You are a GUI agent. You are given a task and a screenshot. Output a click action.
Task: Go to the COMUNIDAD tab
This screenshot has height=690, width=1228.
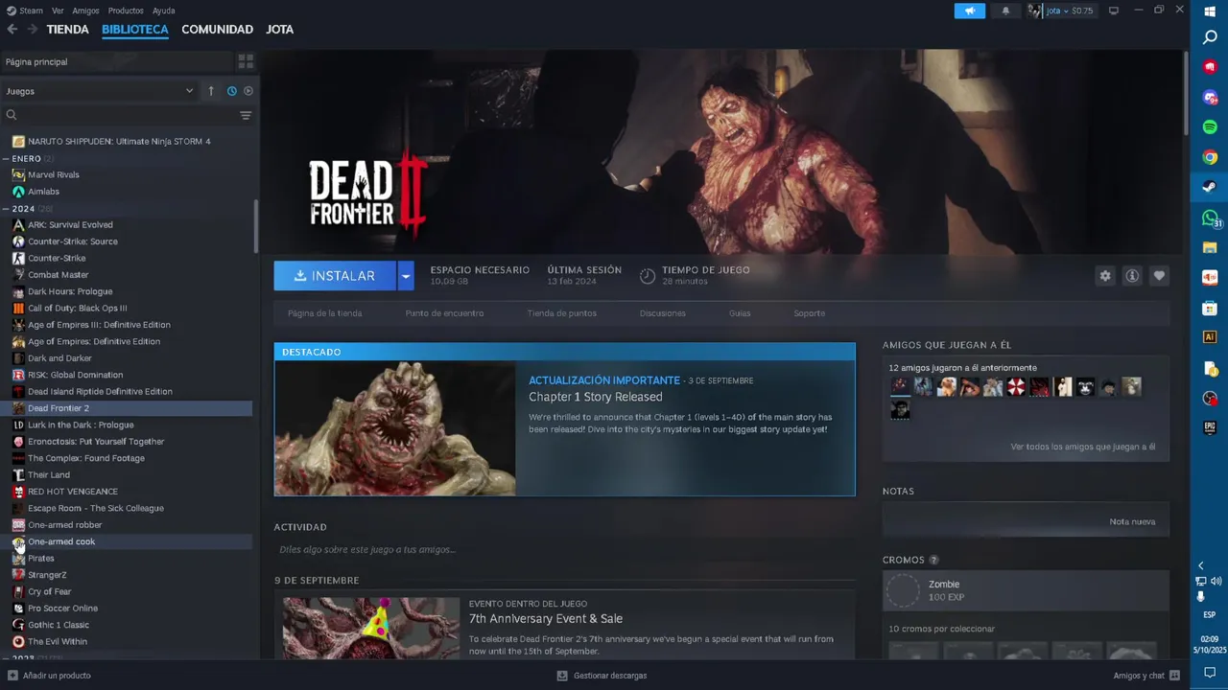(217, 29)
